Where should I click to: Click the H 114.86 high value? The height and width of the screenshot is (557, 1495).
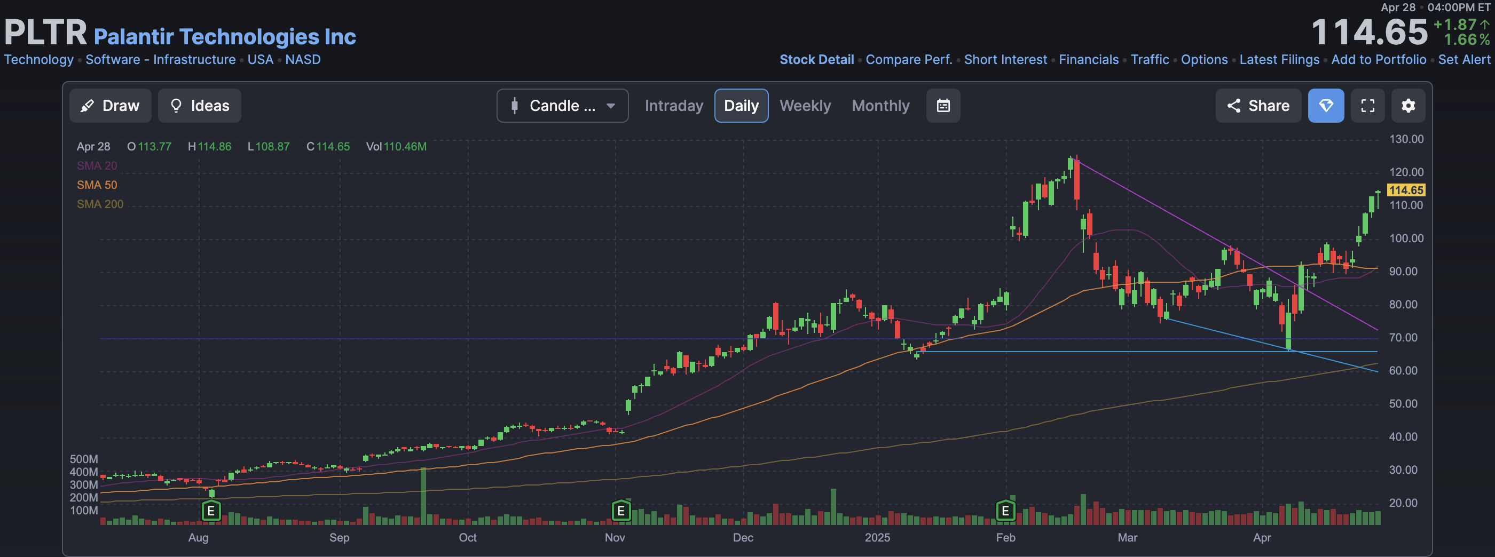pyautogui.click(x=209, y=147)
